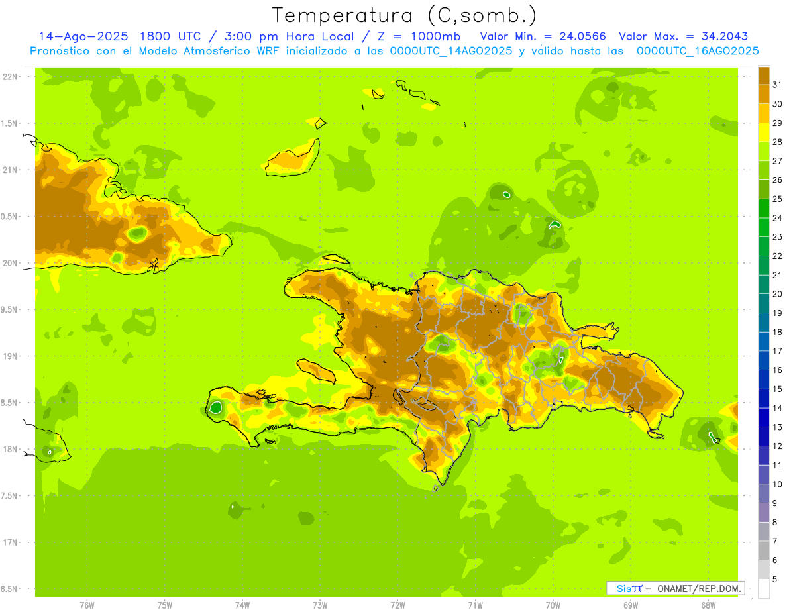Click the 71W longitude label
795x614 pixels.
point(475,606)
